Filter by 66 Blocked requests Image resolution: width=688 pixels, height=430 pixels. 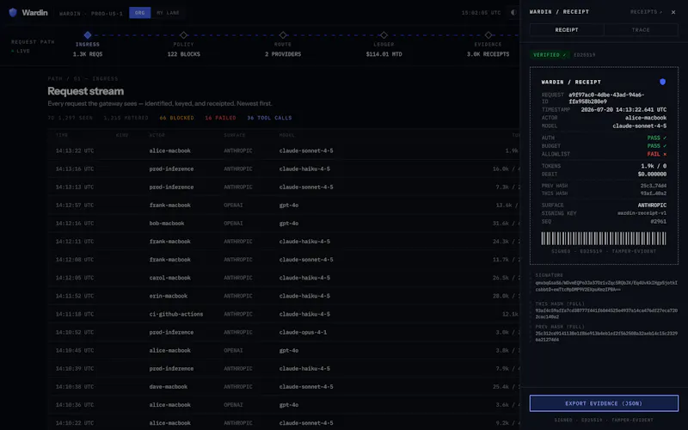tap(176, 118)
